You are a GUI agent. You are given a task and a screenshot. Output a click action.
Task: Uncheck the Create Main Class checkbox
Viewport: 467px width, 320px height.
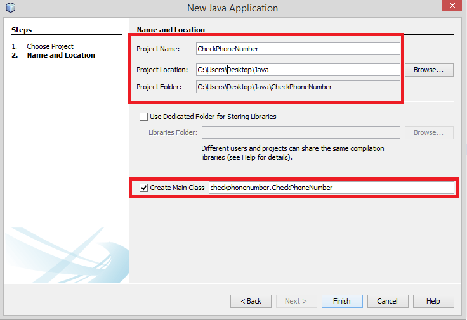click(143, 188)
